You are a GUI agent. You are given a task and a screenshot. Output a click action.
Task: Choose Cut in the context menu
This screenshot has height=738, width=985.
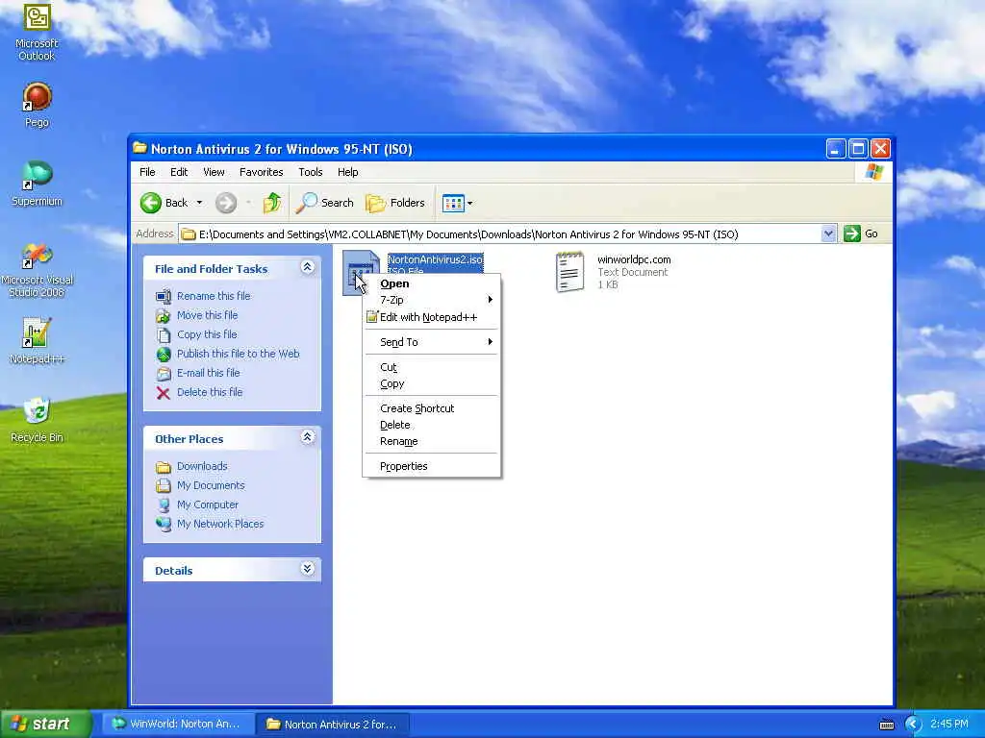click(x=432, y=367)
